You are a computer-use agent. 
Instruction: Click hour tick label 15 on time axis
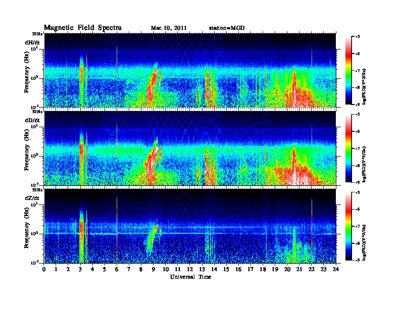[x=226, y=270]
